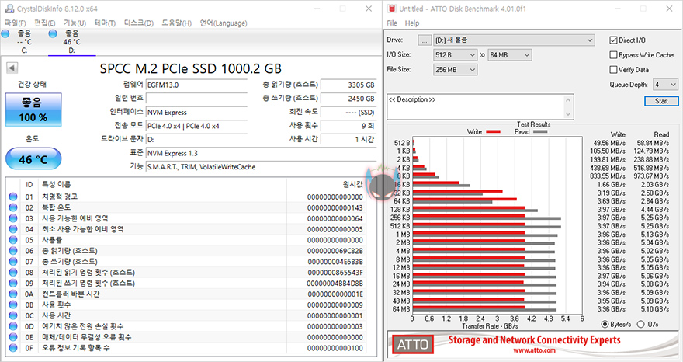Image resolution: width=683 pixels, height=362 pixels.
Task: Open www.atto.com link
Action: (x=534, y=350)
